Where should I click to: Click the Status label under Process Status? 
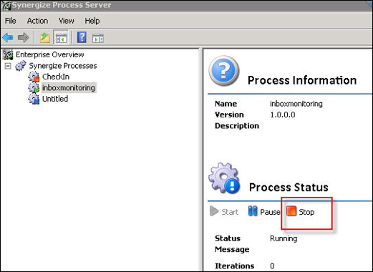(228, 238)
